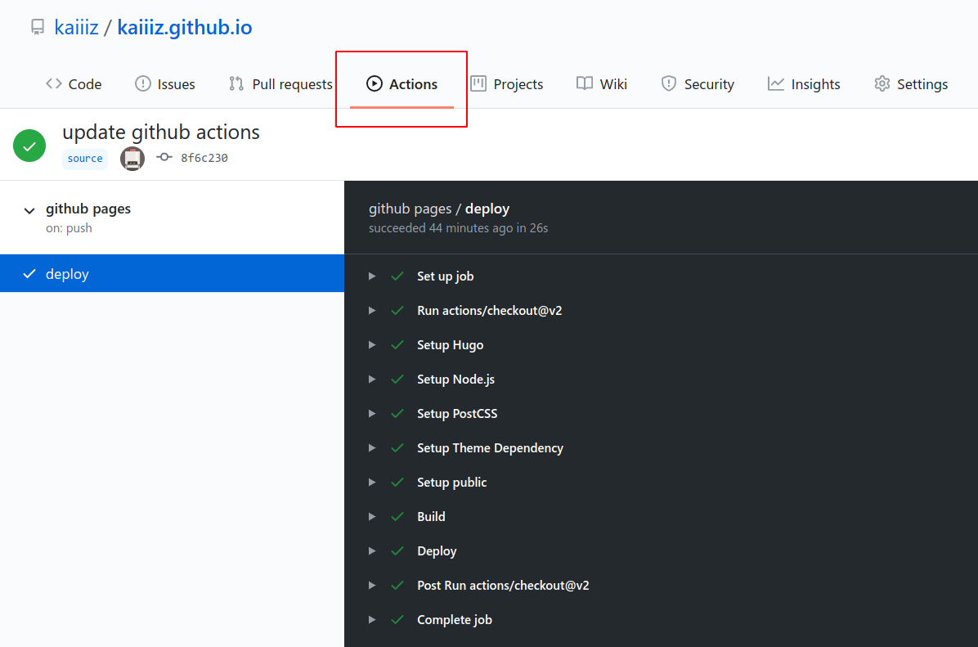Screen dimensions: 978x647
Task: Open the kaiiz user profile link
Action: 76,28
